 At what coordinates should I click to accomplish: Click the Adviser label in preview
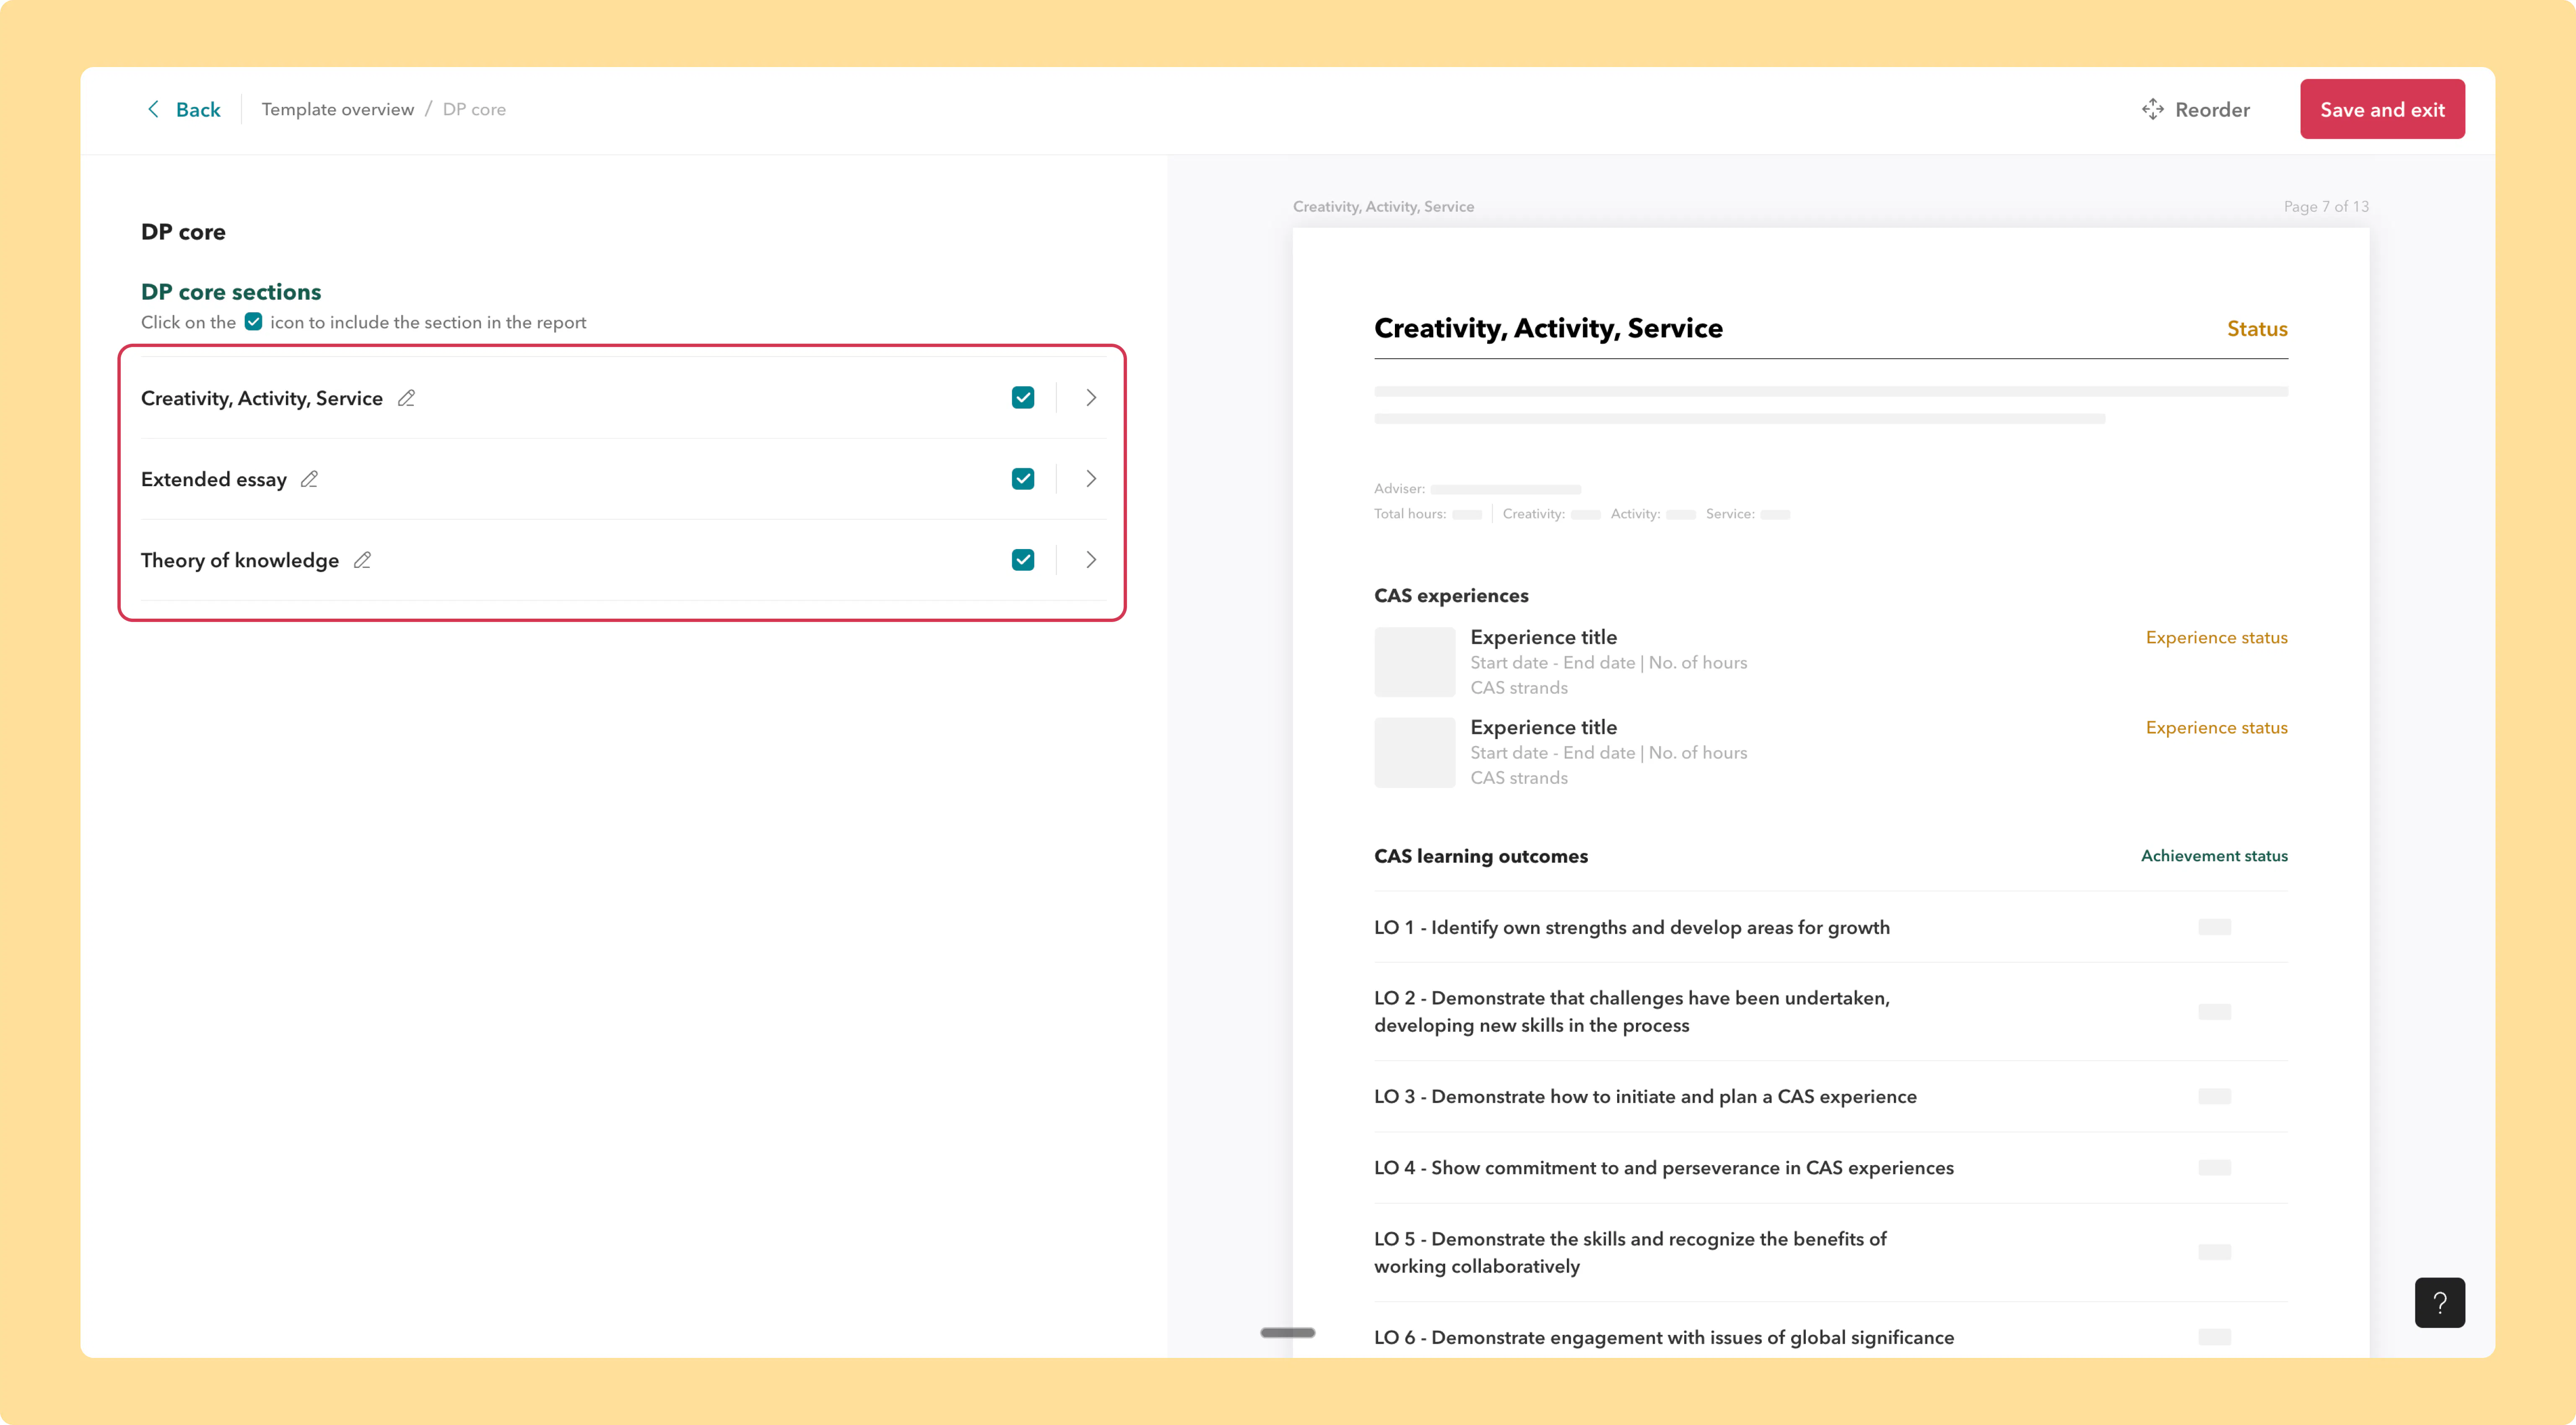click(1399, 489)
